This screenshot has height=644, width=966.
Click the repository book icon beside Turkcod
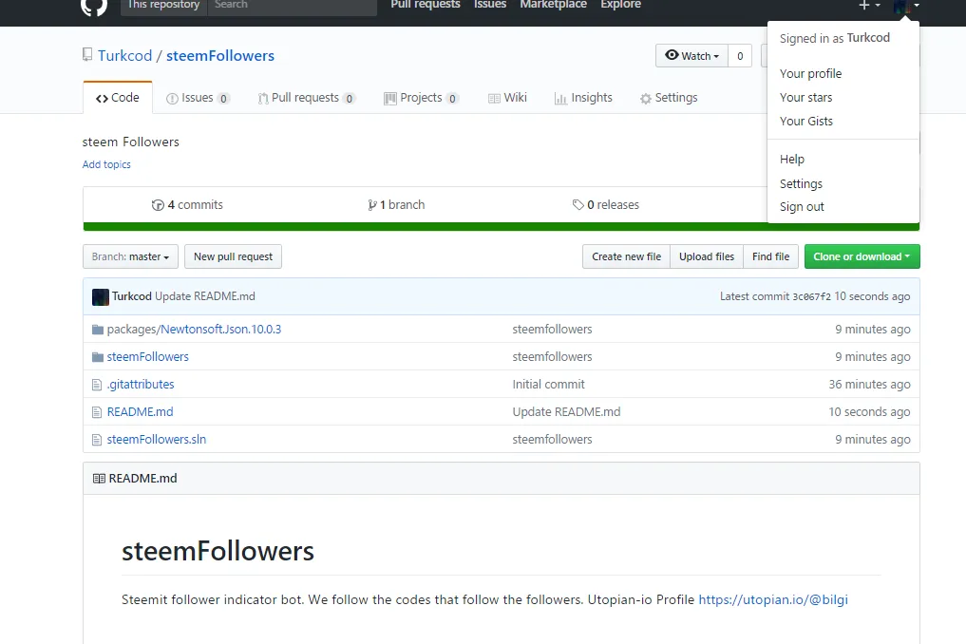(x=87, y=55)
